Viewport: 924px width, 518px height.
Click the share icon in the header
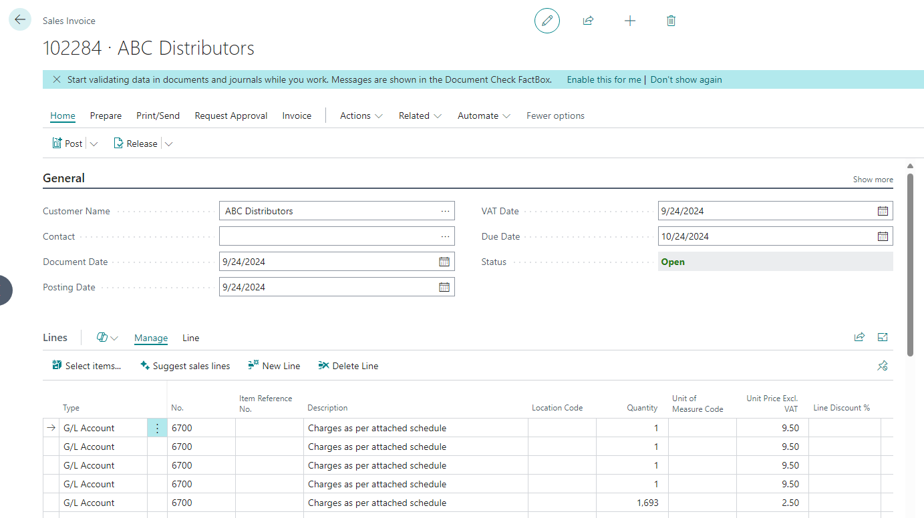[x=588, y=21]
